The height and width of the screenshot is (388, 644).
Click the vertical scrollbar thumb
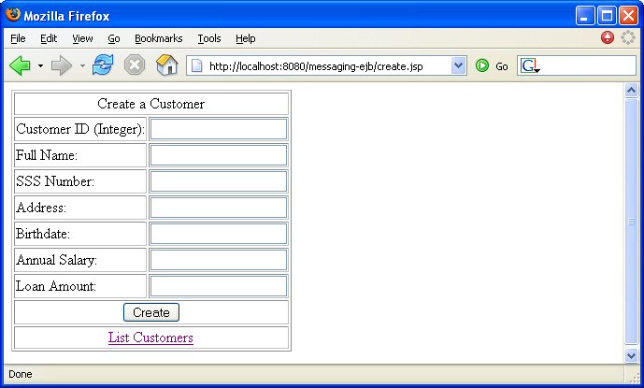click(x=631, y=222)
